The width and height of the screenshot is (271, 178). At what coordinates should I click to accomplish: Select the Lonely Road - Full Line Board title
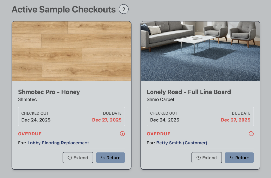coord(189,92)
